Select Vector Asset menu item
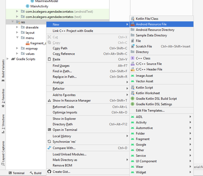The height and width of the screenshot is (176, 203). pyautogui.click(x=144, y=81)
